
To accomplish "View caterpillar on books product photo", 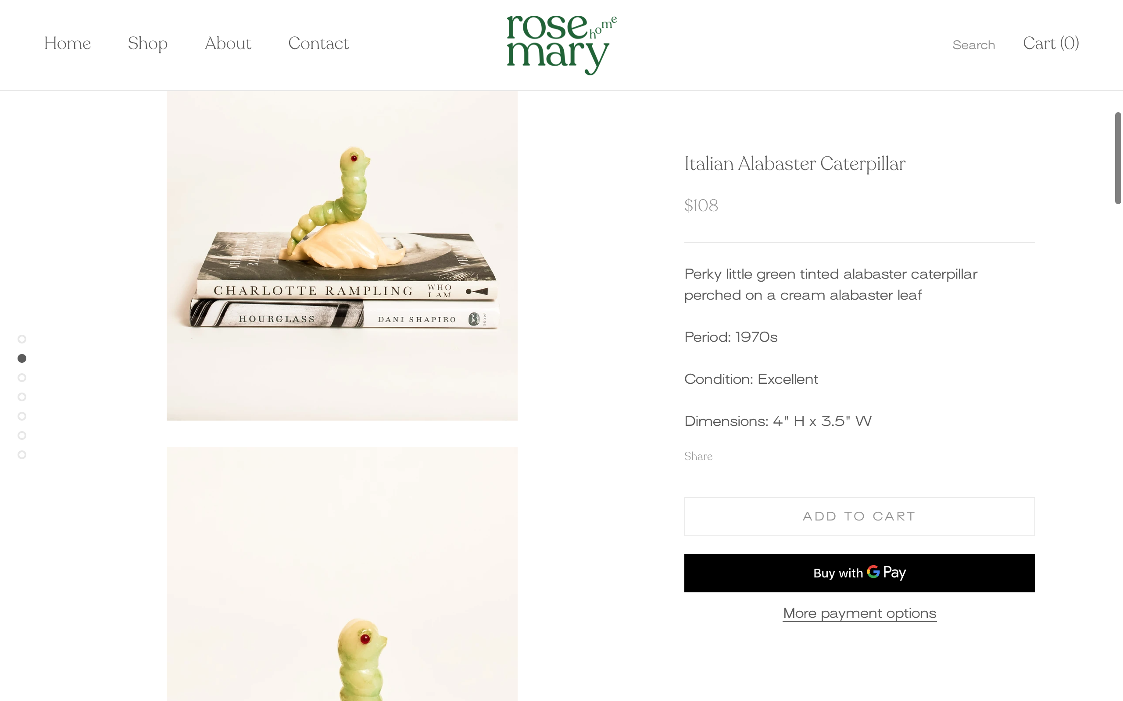I will point(342,255).
